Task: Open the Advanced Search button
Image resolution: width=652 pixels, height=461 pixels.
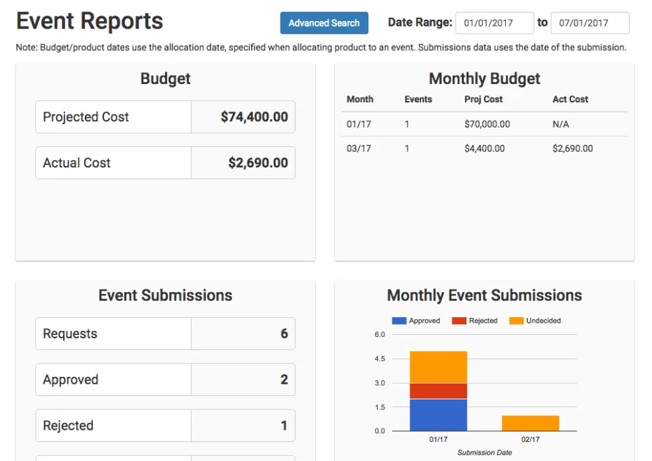Action: (324, 23)
